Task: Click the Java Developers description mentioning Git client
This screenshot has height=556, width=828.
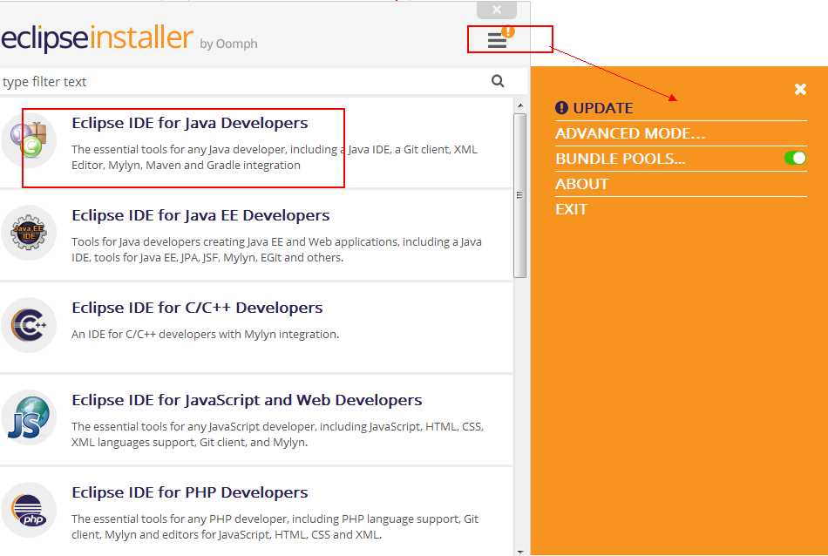Action: tap(275, 157)
